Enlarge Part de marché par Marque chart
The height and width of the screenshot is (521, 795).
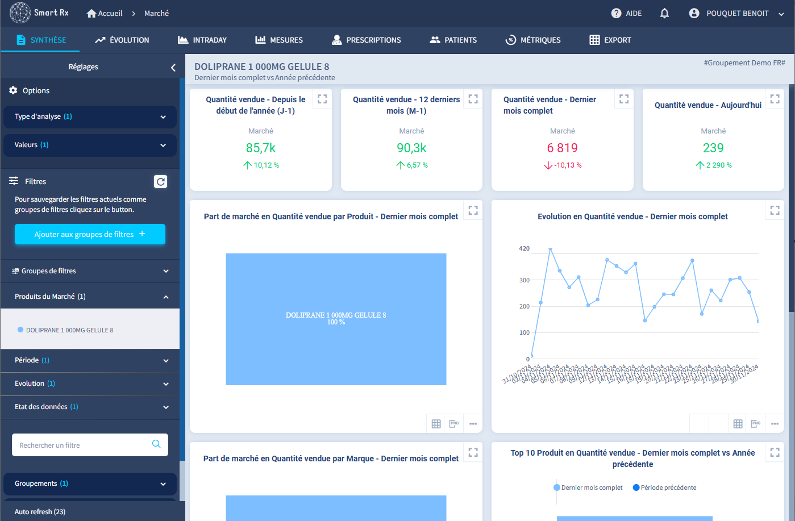tap(473, 452)
